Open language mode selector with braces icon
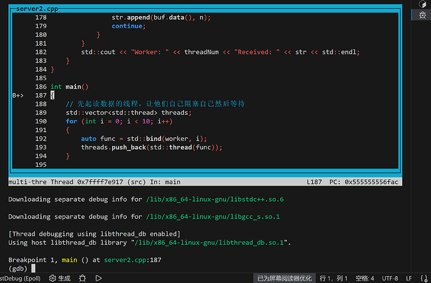Screen dimensions: 431x283 (x=424, y=279)
